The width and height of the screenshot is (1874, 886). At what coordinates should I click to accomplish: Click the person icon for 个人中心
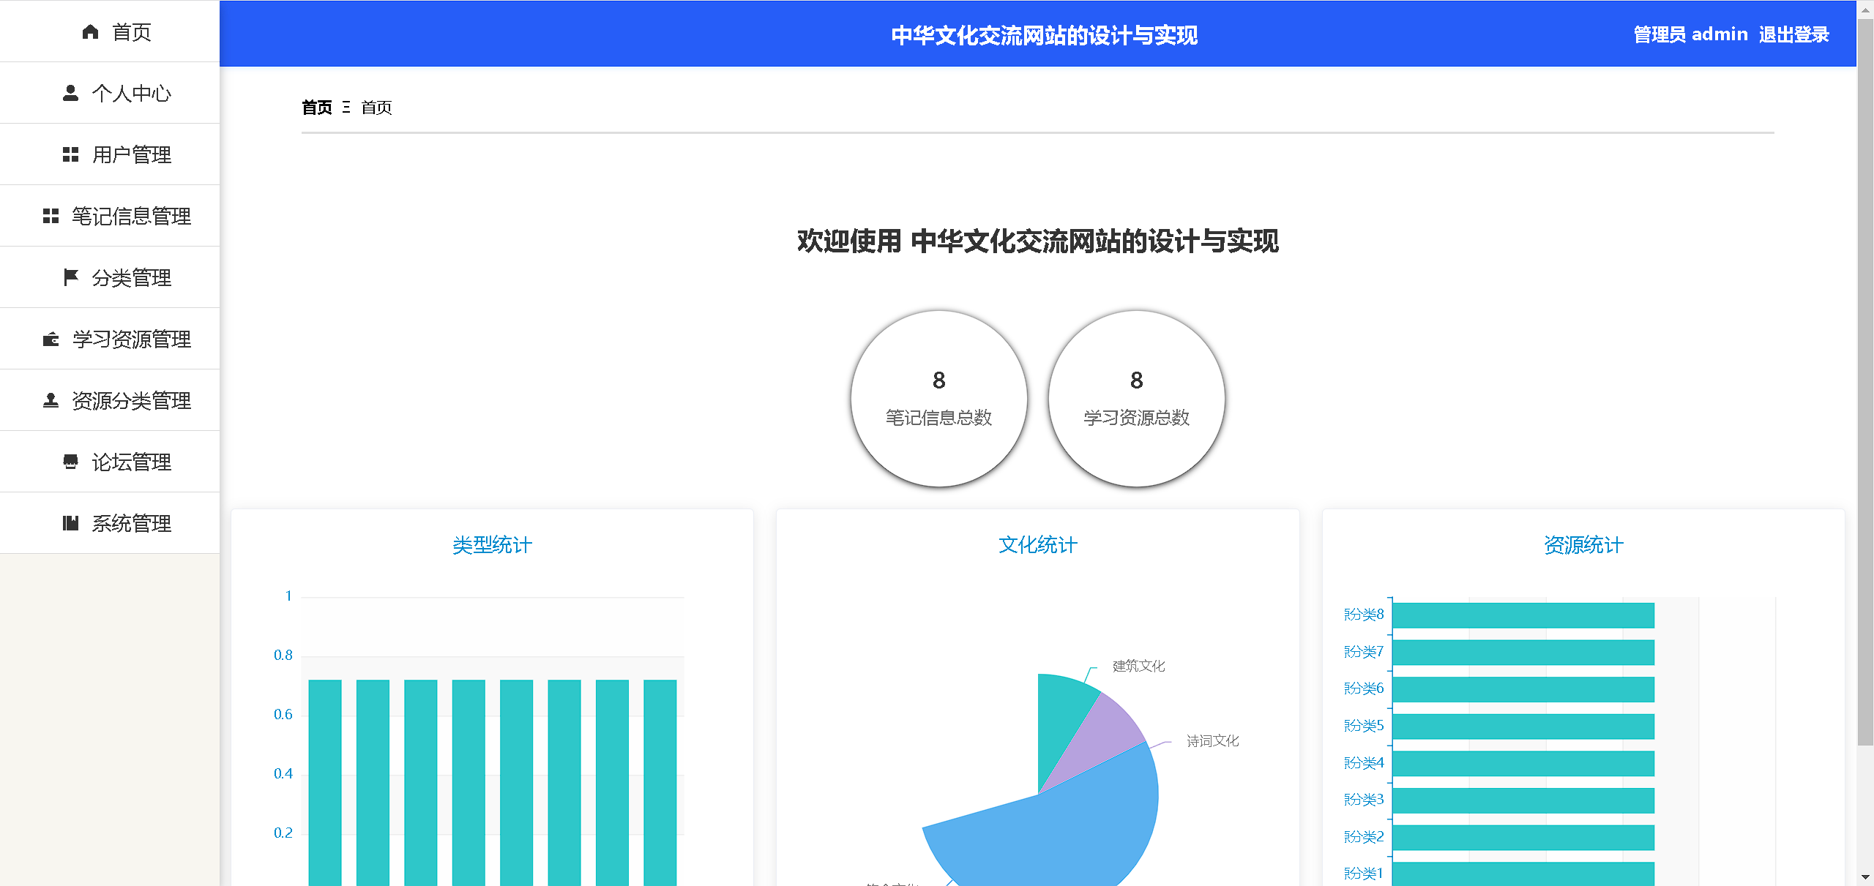tap(70, 93)
